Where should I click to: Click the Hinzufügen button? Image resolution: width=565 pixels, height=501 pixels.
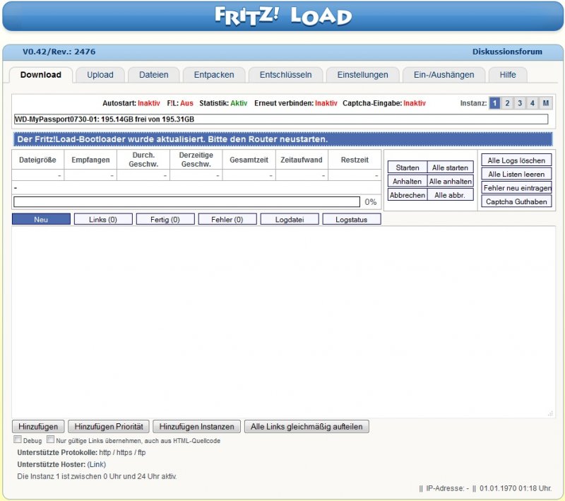pos(38,426)
